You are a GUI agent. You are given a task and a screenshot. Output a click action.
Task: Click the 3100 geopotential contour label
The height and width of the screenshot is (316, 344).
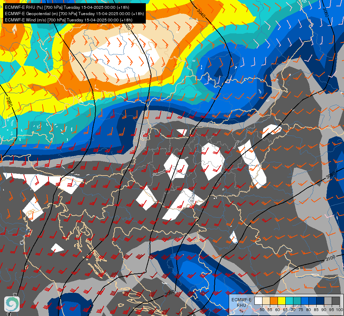click(330, 258)
